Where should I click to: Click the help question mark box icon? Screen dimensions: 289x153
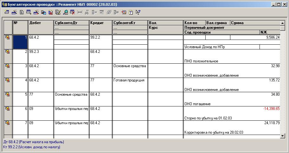coord(131,12)
